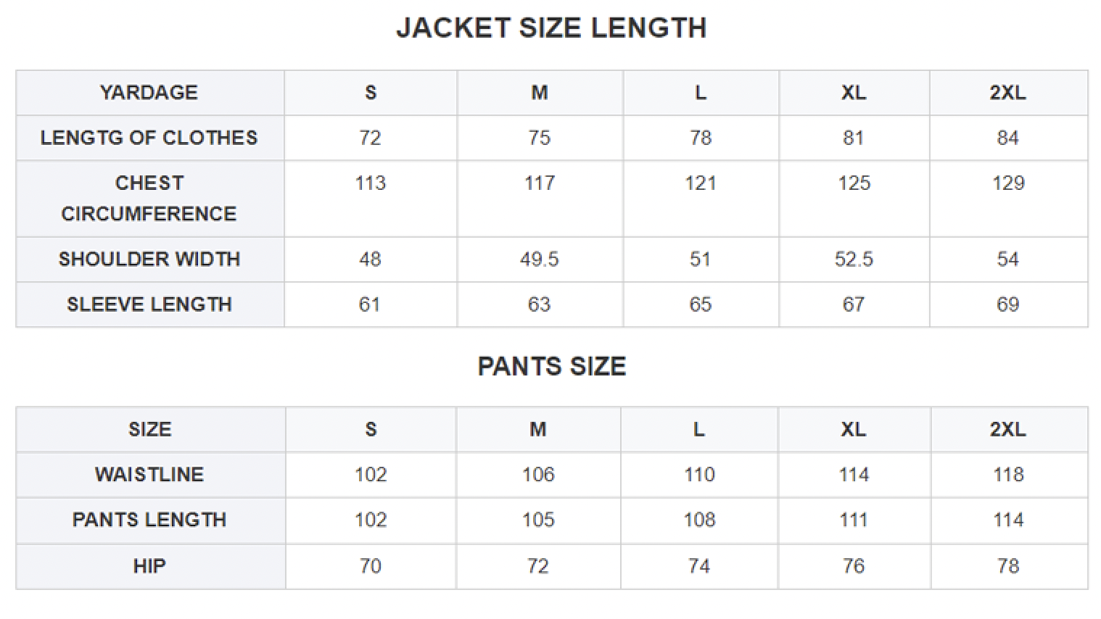Select the CHEST CIRCUMFERENCE row label
Image resolution: width=1101 pixels, height=619 pixels.
click(149, 199)
